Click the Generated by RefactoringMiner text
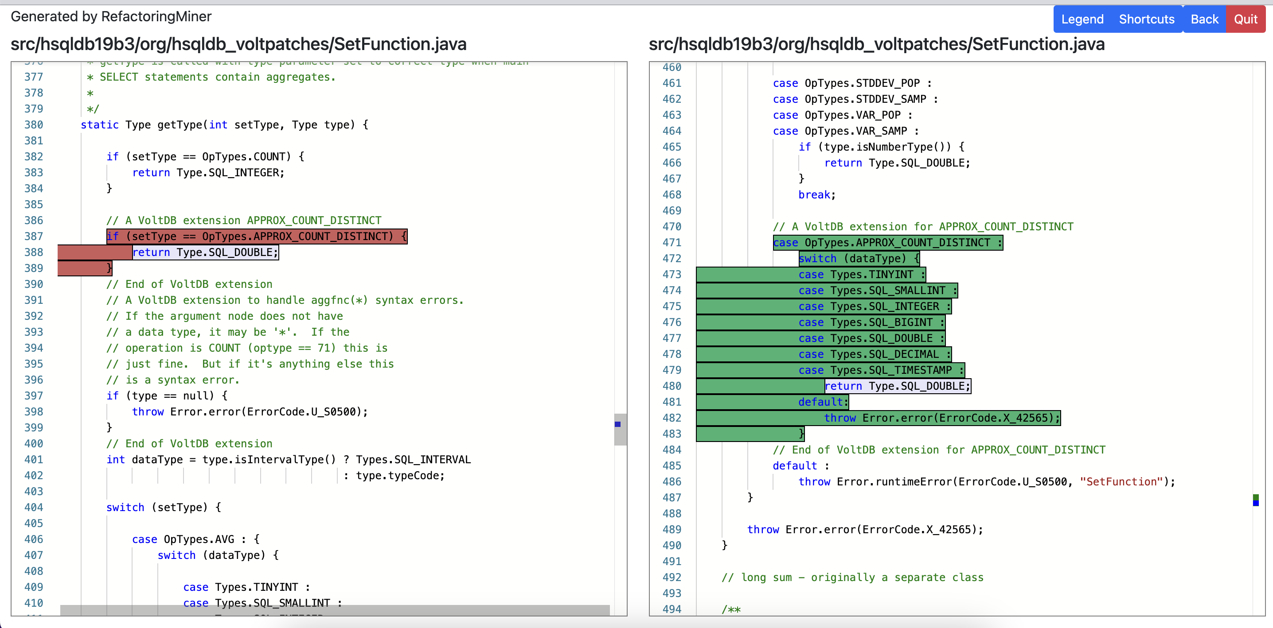This screenshot has width=1273, height=628. 111,16
